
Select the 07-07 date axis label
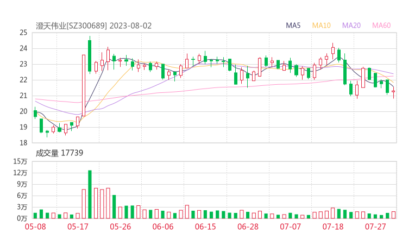[291, 226]
